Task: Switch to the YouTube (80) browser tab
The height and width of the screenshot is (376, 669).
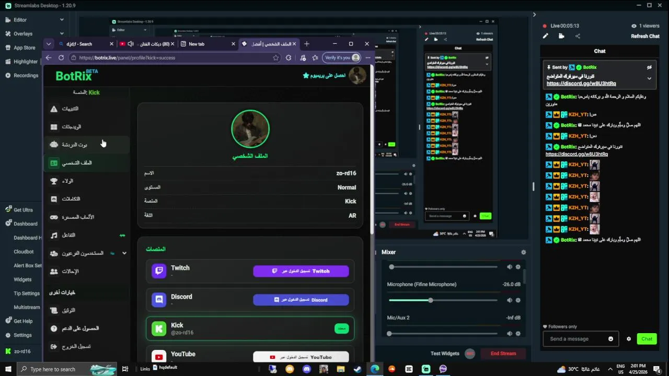Action: tap(147, 44)
